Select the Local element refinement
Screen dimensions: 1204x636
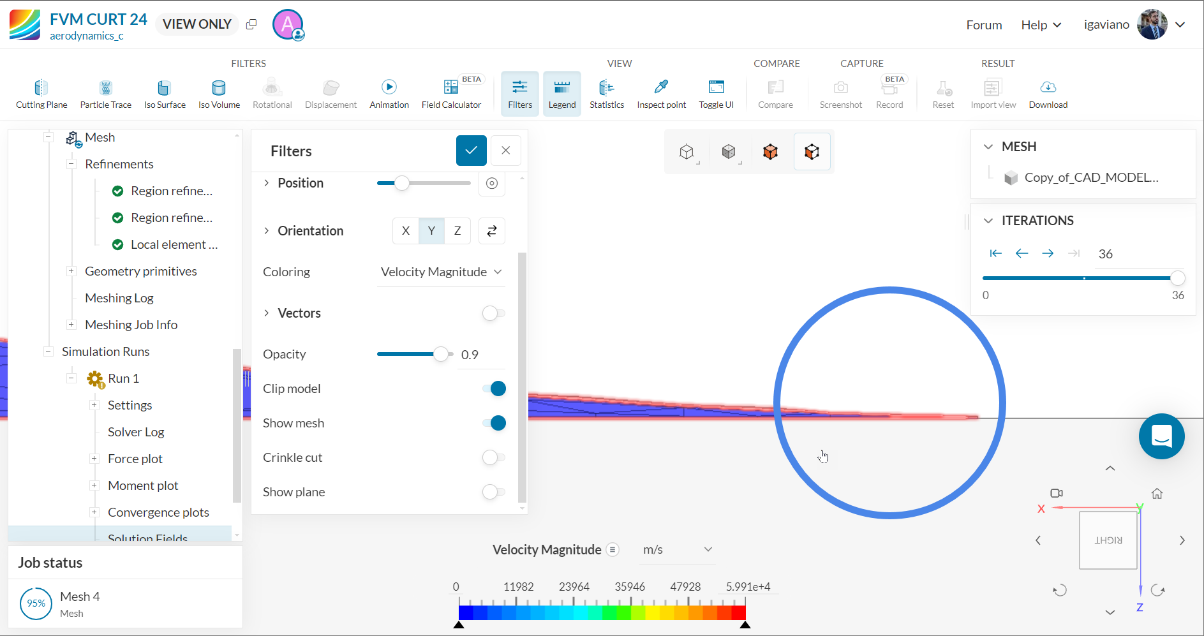pyautogui.click(x=174, y=244)
